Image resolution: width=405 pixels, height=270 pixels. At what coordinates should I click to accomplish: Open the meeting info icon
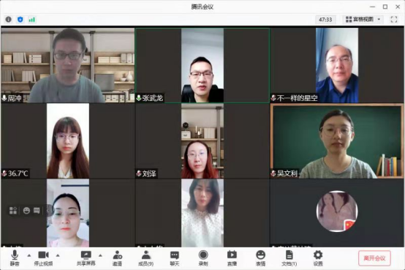coord(9,20)
